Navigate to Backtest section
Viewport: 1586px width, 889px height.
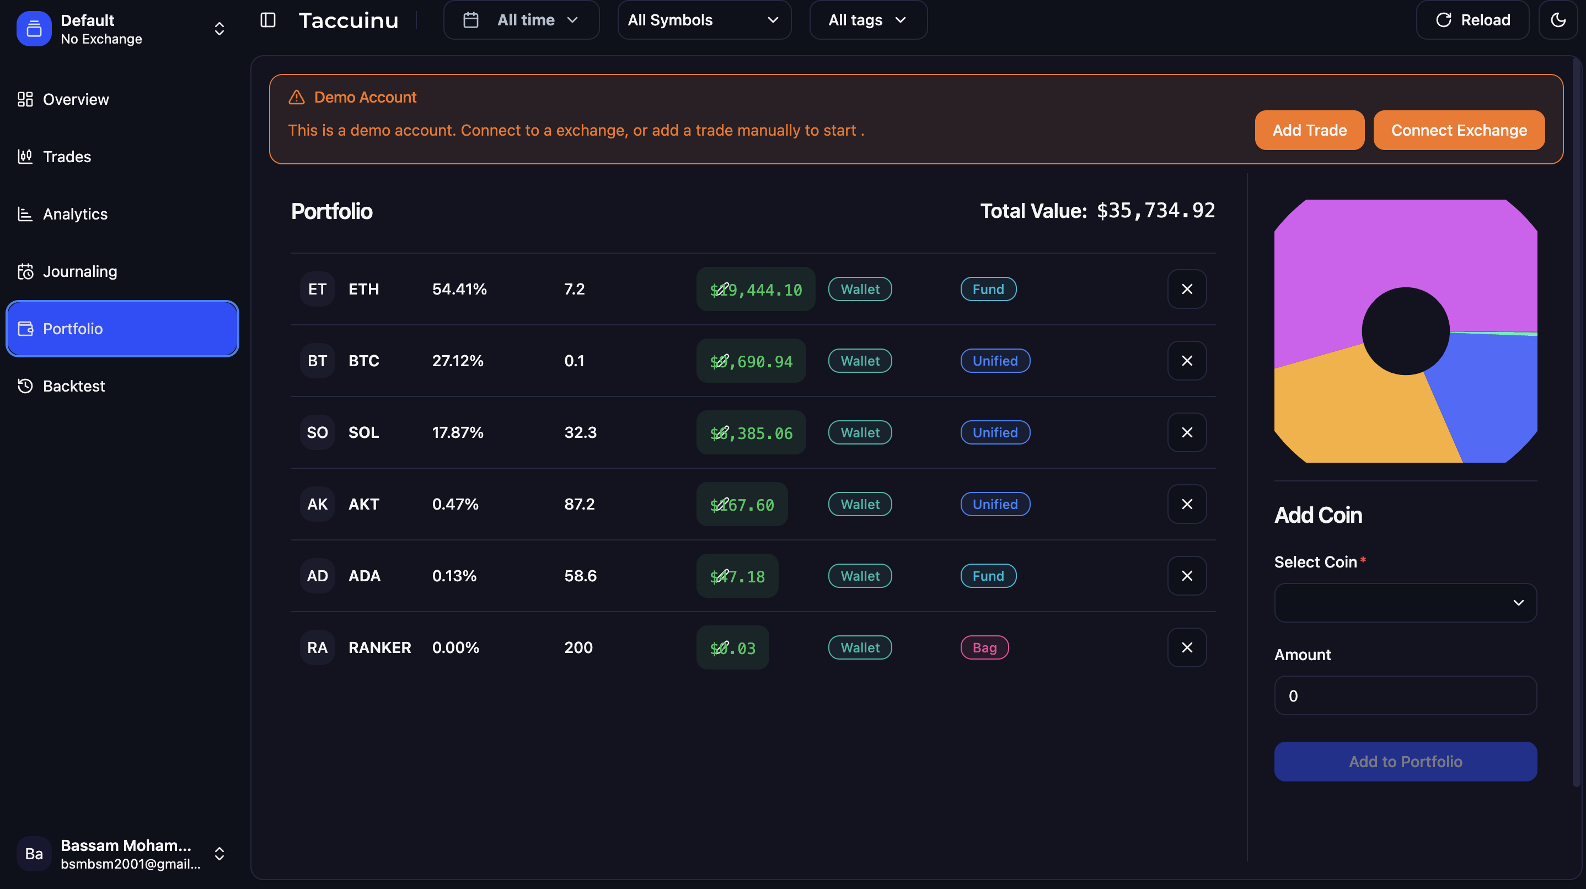coord(73,386)
